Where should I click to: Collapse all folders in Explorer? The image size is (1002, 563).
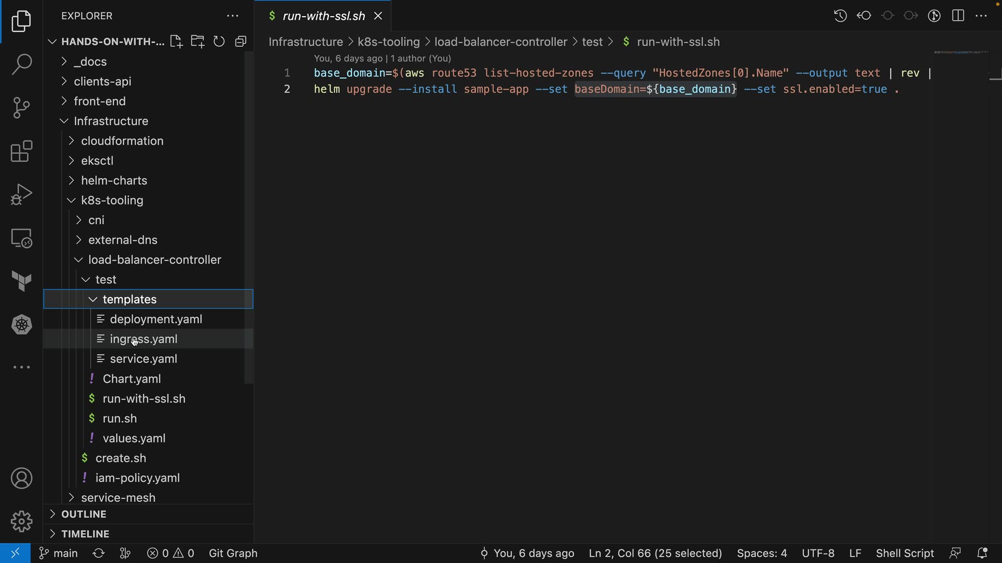[241, 42]
